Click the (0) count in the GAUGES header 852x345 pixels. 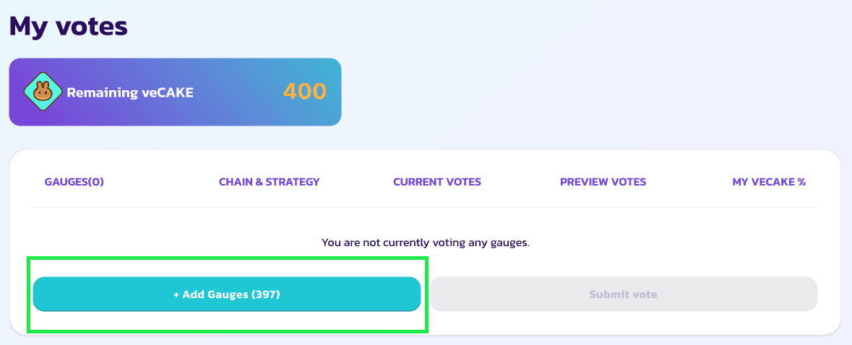(96, 182)
